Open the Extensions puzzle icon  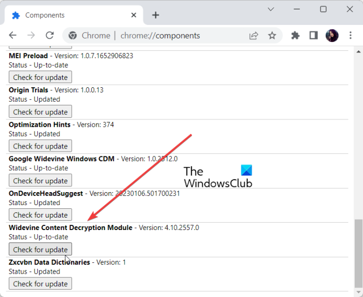pos(296,35)
